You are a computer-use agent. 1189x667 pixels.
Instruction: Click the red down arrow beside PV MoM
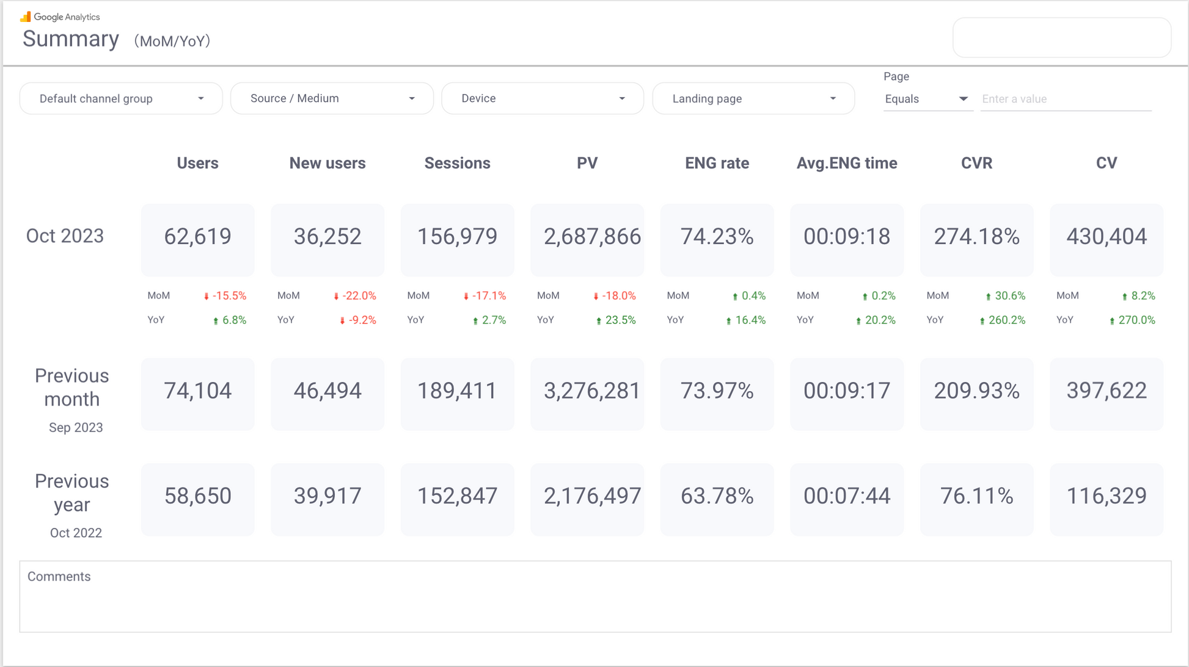tap(596, 297)
